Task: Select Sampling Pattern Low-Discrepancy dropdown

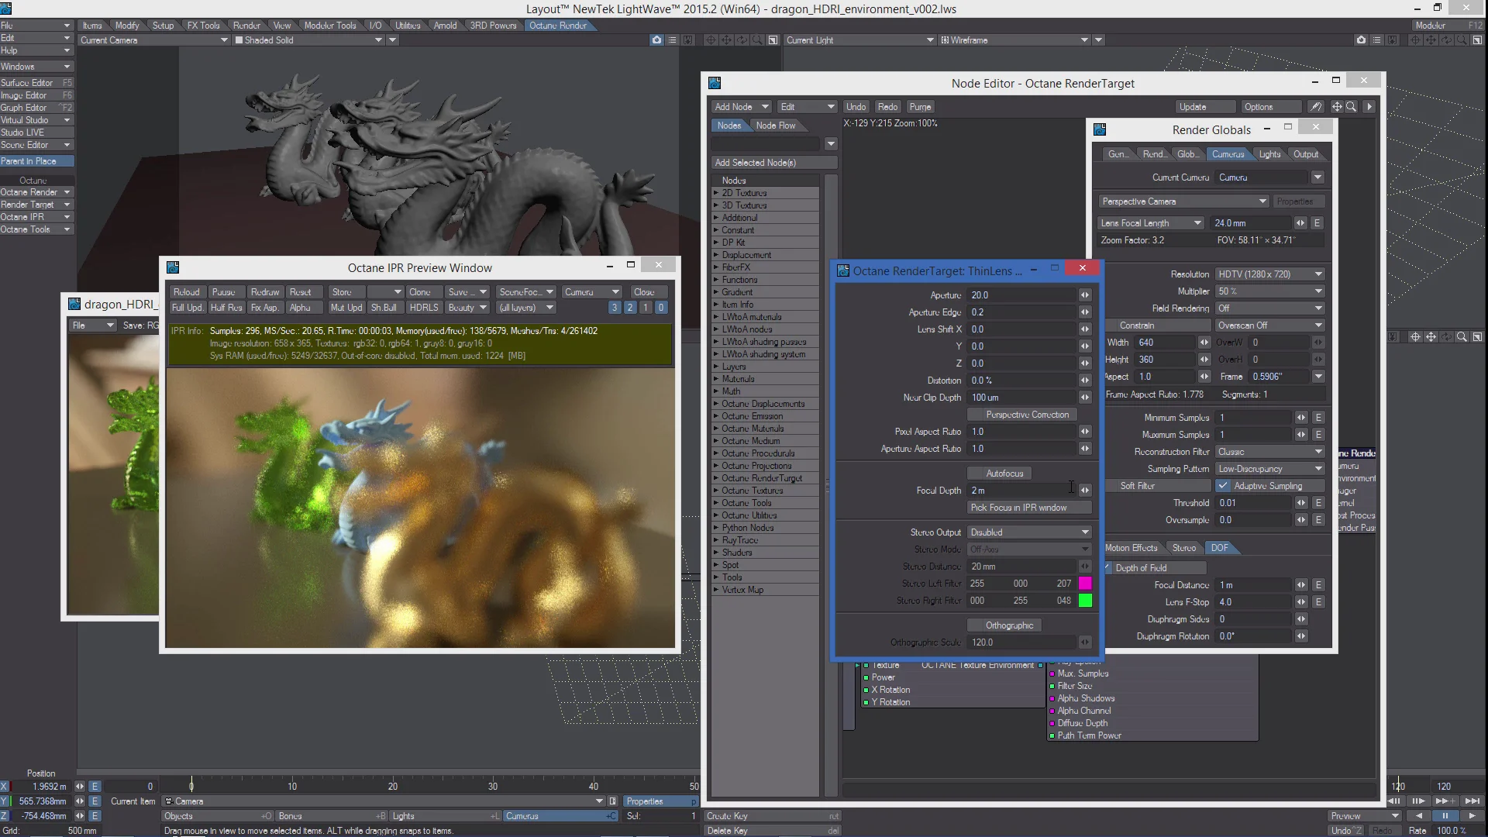Action: 1269,468
